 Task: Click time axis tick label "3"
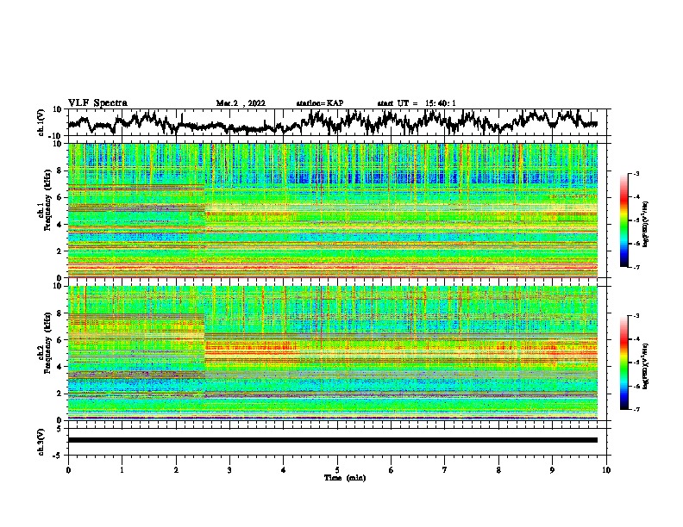pos(229,470)
